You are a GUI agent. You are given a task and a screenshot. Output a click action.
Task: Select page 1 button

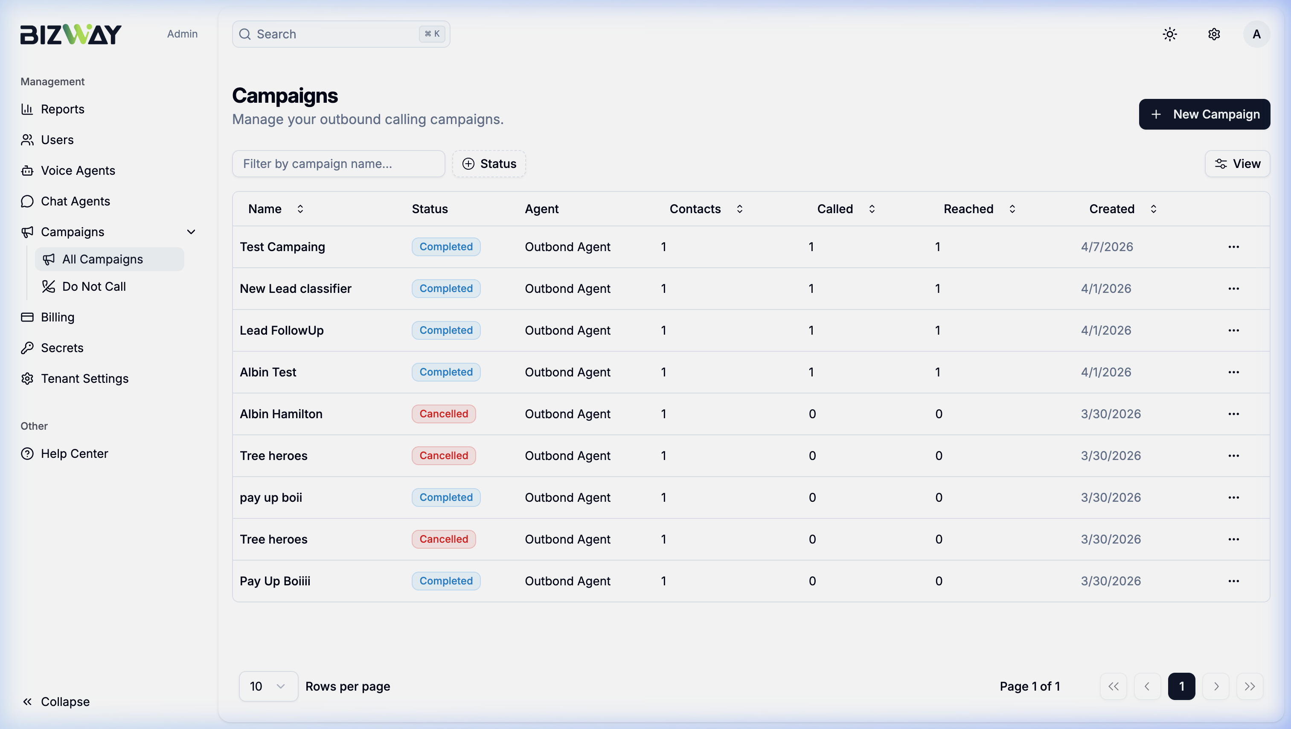(x=1181, y=686)
